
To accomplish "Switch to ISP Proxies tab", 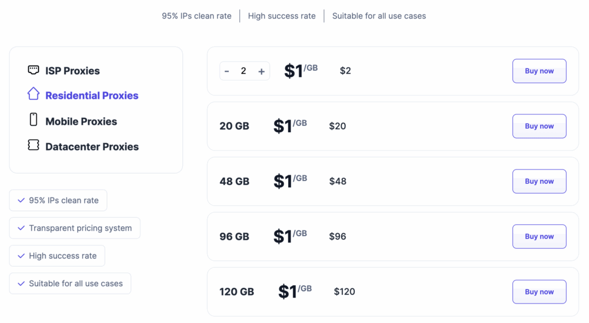I will pyautogui.click(x=72, y=71).
